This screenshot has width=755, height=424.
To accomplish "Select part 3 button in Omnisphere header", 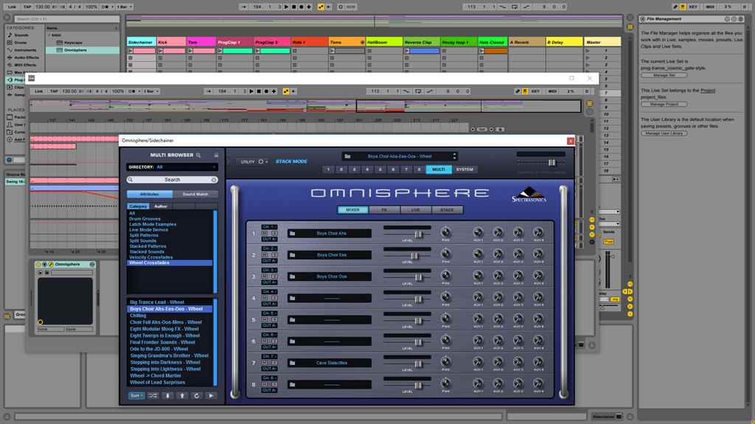I will click(355, 170).
